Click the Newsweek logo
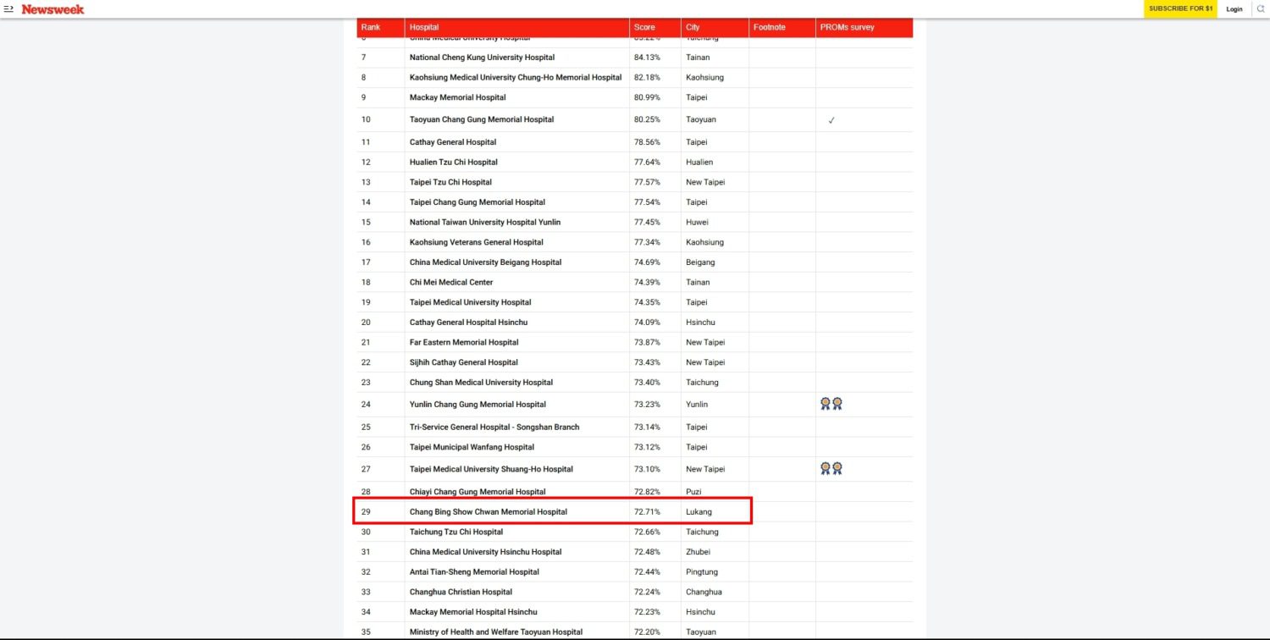Viewport: 1270px width, 640px height. click(52, 9)
